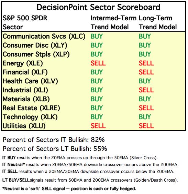This screenshot has height=194, width=188.
Task: Click Percent of Sectors IT Bullish 82% text
Action: tap(54, 140)
